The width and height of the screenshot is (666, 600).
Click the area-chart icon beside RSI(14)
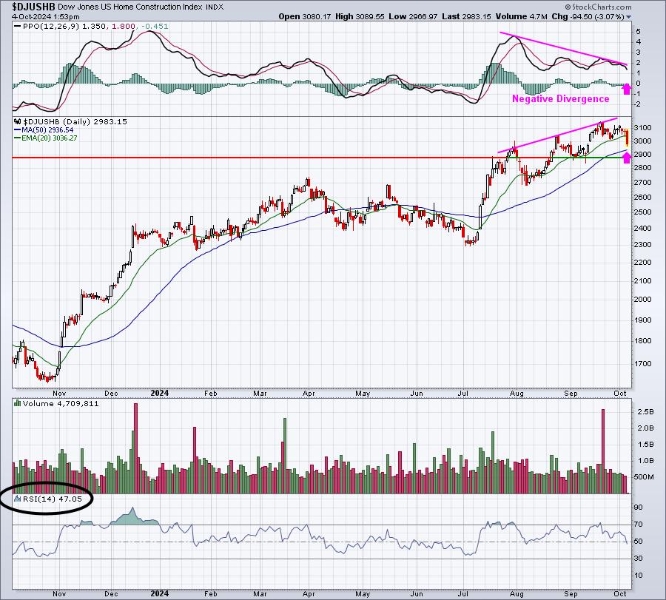point(18,499)
